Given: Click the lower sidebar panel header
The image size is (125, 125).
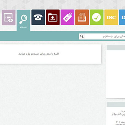Looking at the screenshot, I should pyautogui.click(x=116, y=104).
